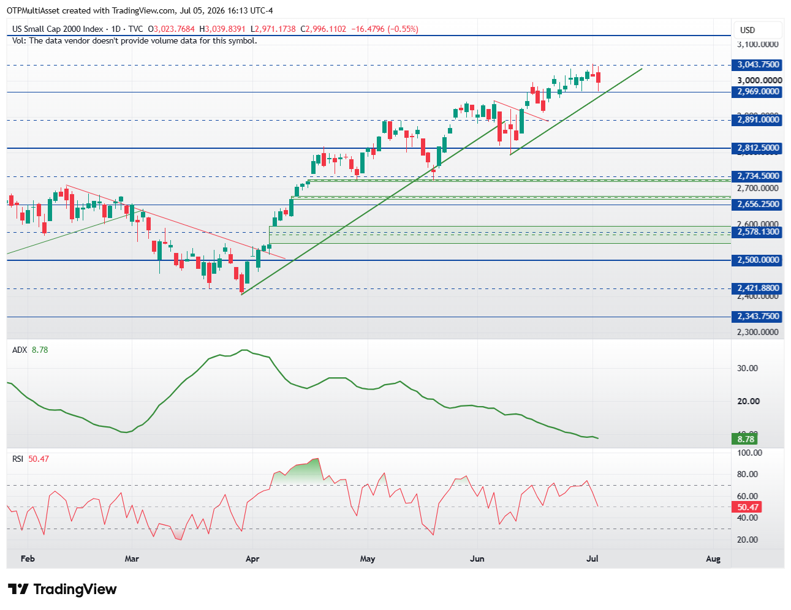Select the green ADX value tag 8.78
Screen dimensions: 791x610
[745, 439]
